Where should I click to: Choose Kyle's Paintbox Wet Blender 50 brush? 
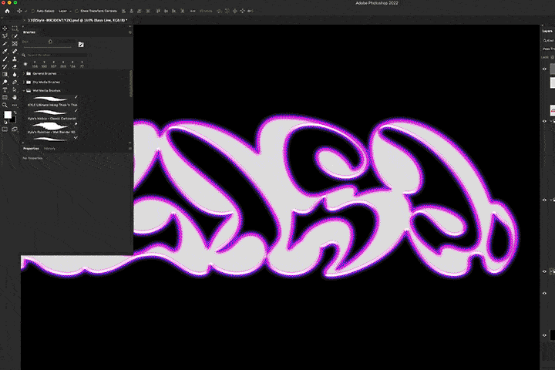tap(52, 129)
